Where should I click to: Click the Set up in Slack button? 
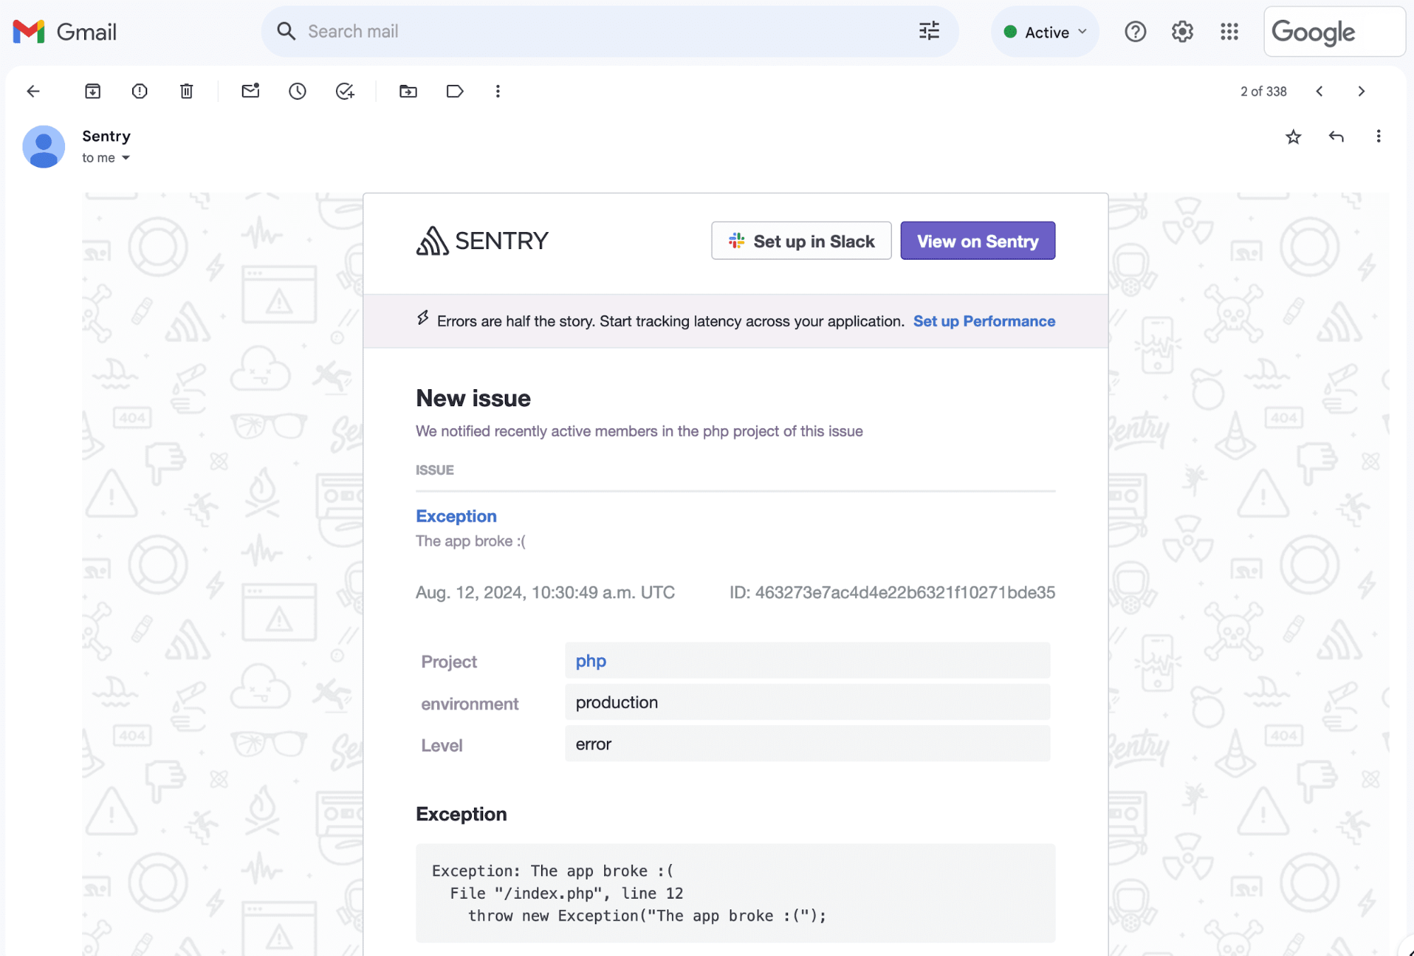(x=801, y=241)
